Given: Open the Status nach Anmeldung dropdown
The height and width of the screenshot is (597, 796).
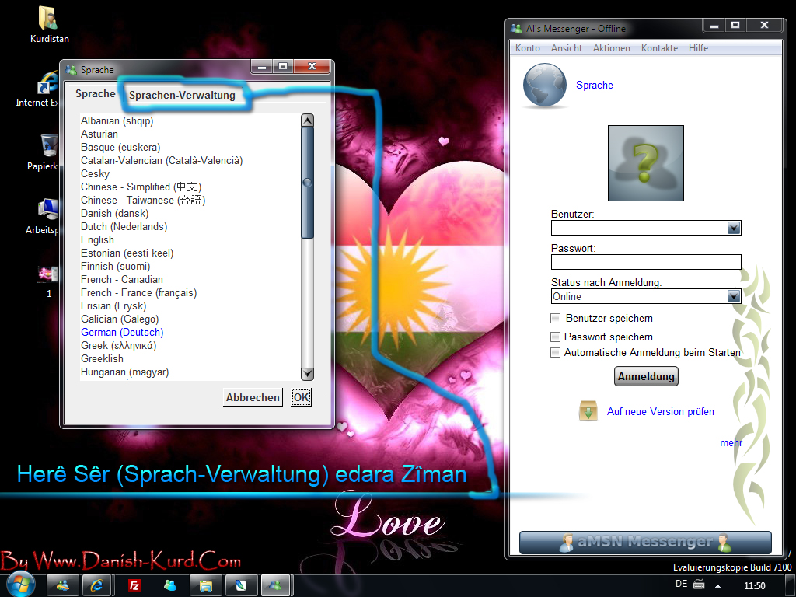Looking at the screenshot, I should tap(734, 296).
